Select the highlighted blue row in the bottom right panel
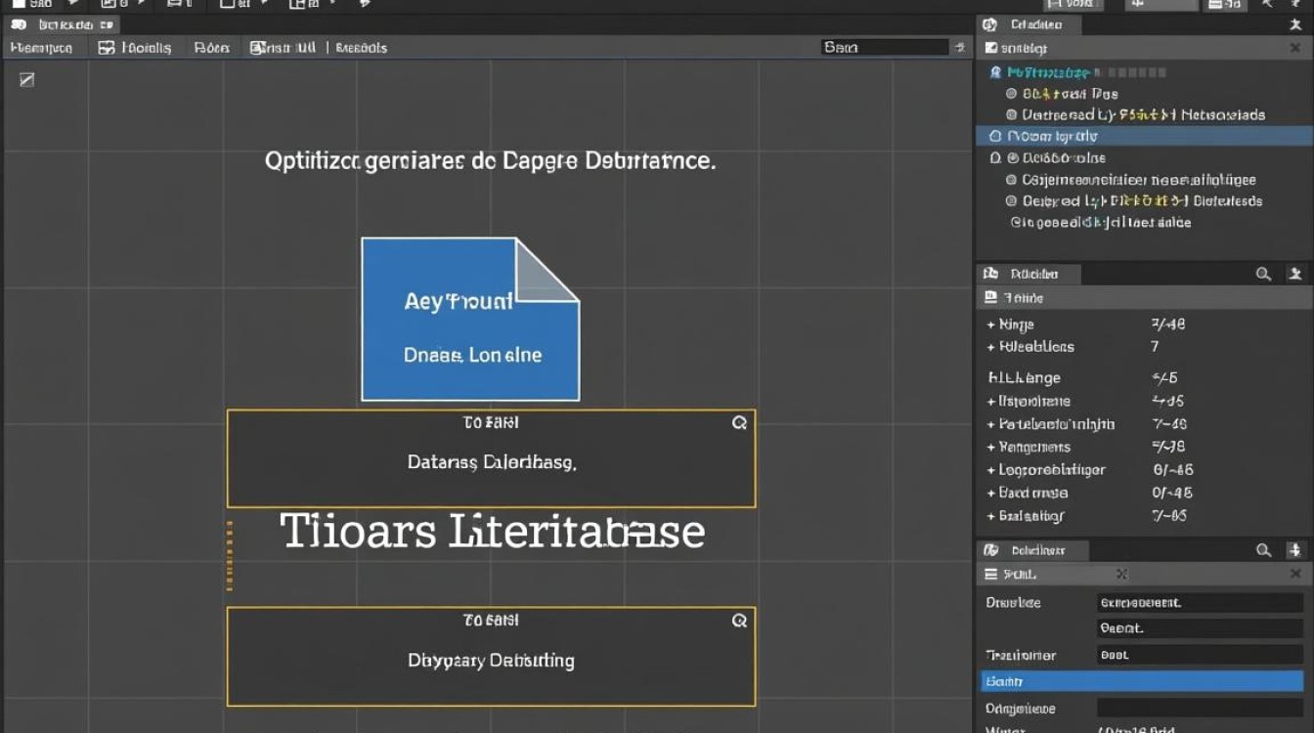Viewport: 1314px width, 733px height. 1142,681
